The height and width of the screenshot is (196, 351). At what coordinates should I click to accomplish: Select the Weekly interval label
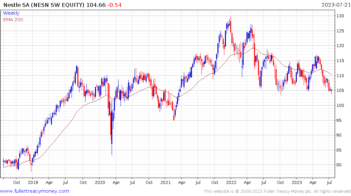click(11, 13)
